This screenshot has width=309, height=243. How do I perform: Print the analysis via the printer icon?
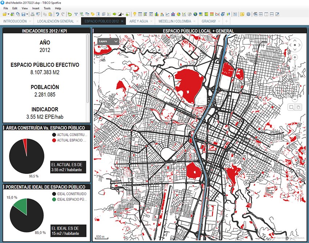(x=32, y=14)
